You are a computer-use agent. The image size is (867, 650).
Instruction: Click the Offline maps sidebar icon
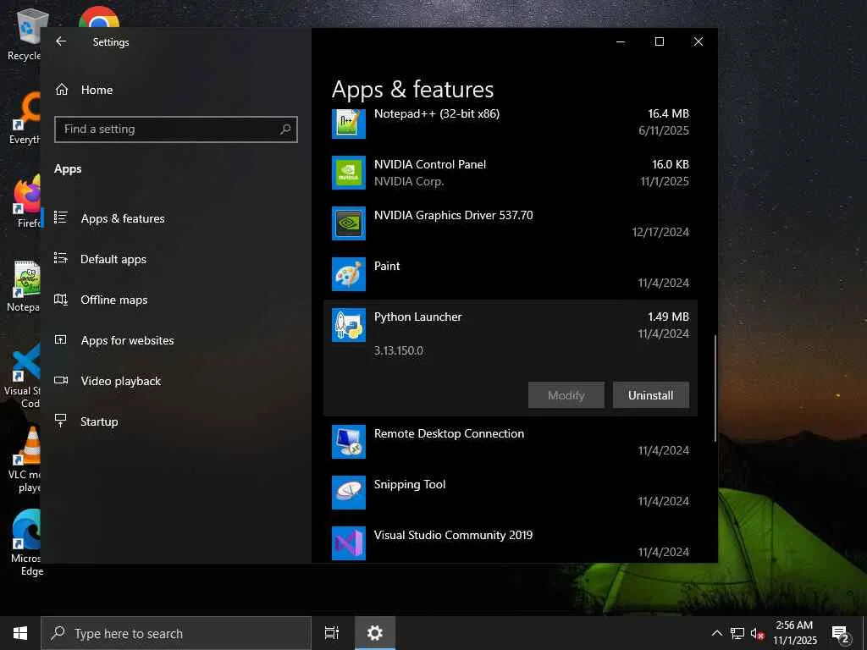tap(61, 299)
